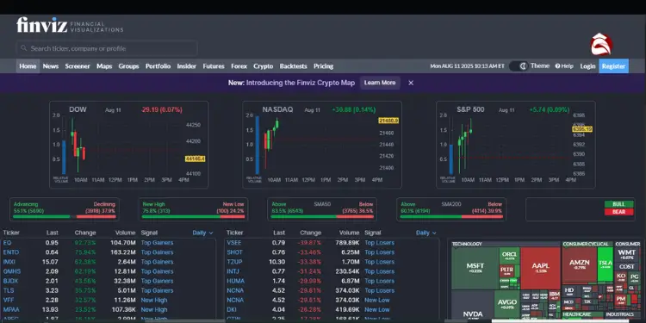This screenshot has width=646, height=323.
Task: Click the SMA200 Above/Below bar
Action: tap(451, 217)
